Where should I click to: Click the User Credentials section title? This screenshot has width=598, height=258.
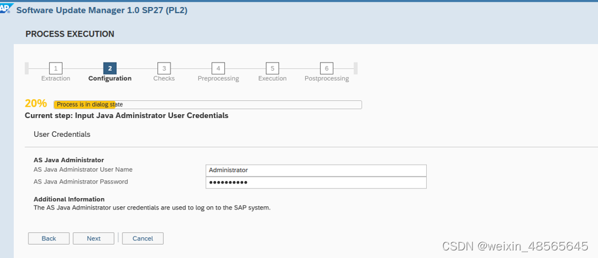(x=62, y=134)
